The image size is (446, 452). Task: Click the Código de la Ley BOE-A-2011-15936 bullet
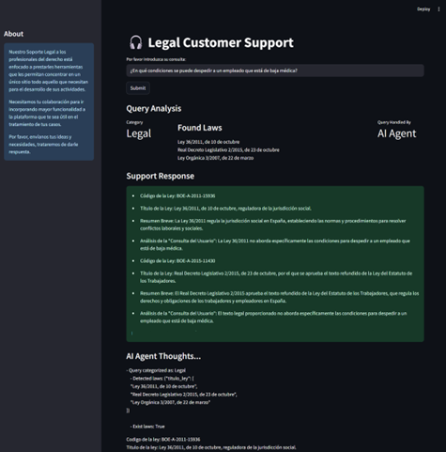tap(177, 195)
